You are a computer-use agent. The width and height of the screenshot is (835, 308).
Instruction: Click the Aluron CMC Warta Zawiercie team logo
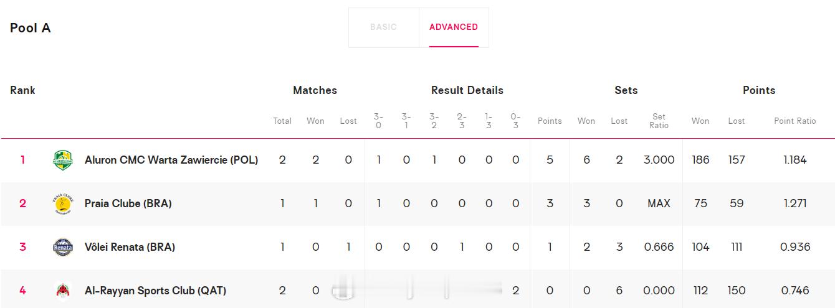tap(63, 160)
